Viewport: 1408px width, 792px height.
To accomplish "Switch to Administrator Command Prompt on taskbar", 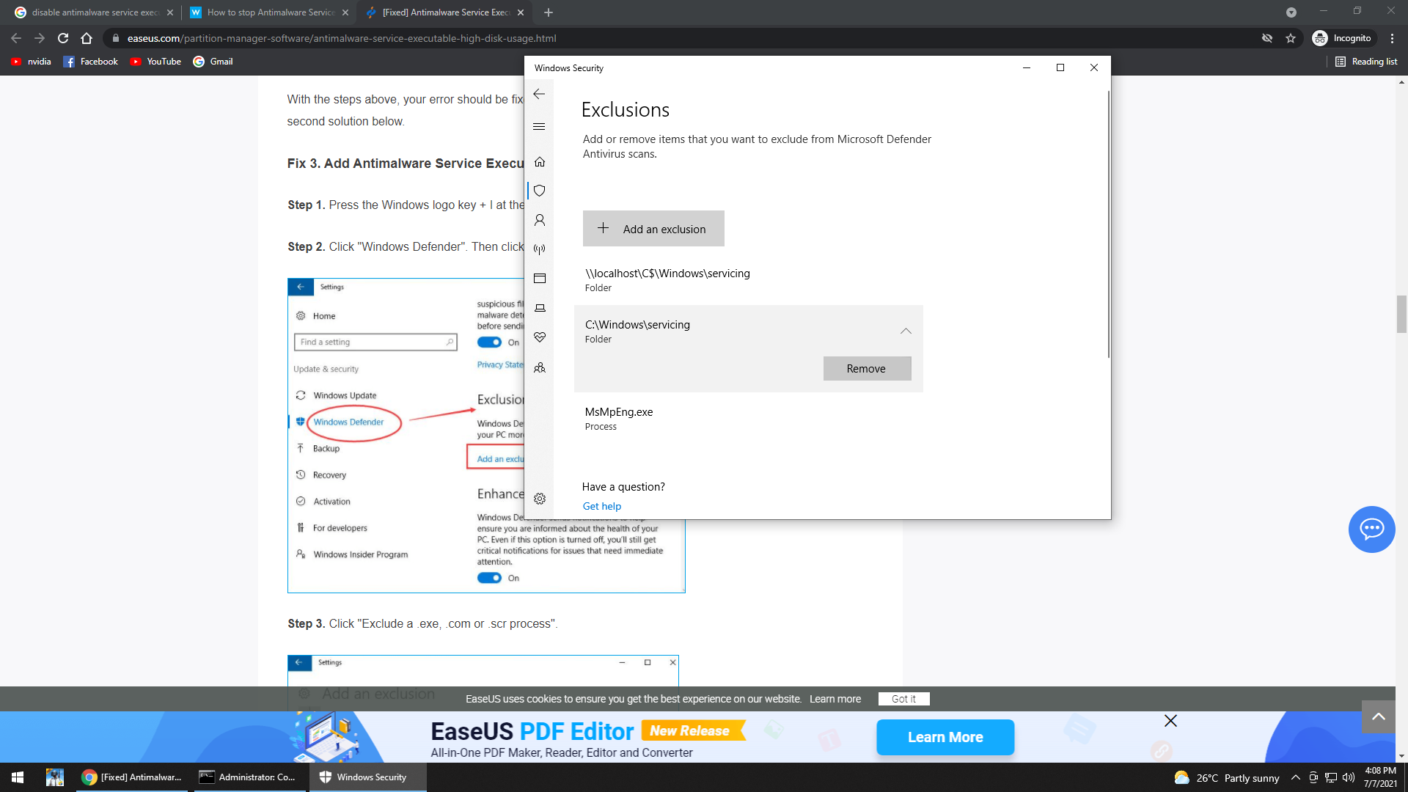I will tap(250, 777).
